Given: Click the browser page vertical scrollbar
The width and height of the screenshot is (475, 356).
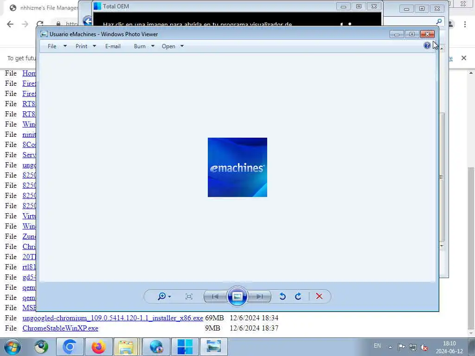Looking at the screenshot, I should 471,248.
